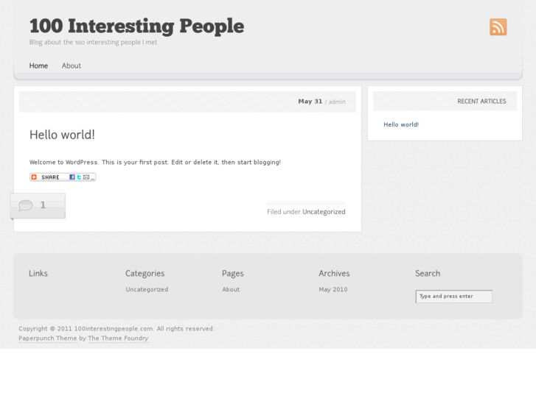Screen dimensions: 536x401
Task: Click the email icon in share bar
Action: coord(86,177)
